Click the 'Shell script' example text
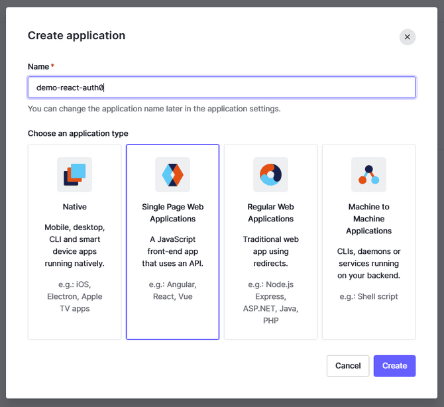 [x=368, y=296]
